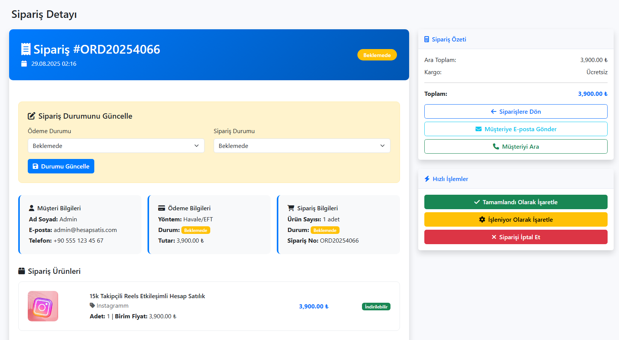This screenshot has height=340, width=619.
Task: Click the İndirilebilir badge
Action: point(376,307)
